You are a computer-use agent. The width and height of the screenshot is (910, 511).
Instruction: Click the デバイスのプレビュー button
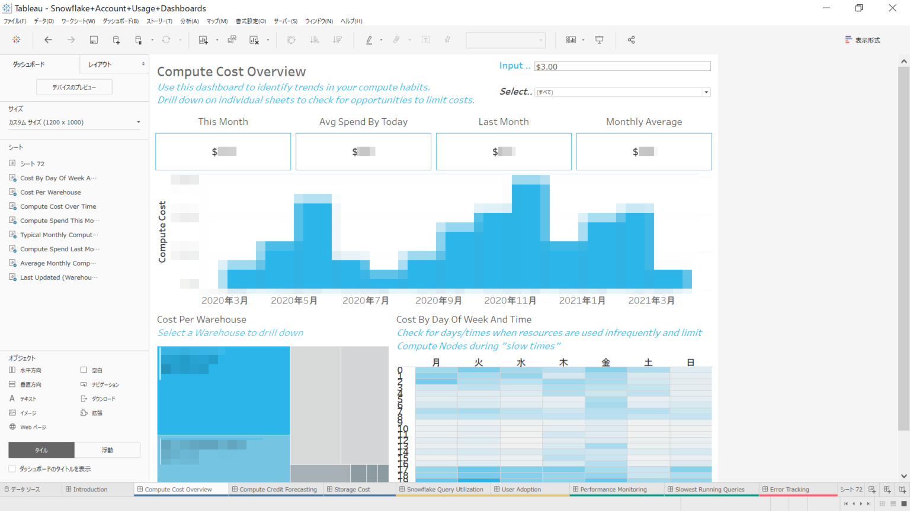[x=73, y=86]
